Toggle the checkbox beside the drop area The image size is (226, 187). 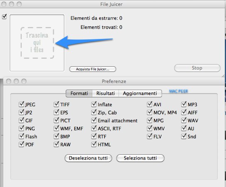pyautogui.click(x=4, y=17)
